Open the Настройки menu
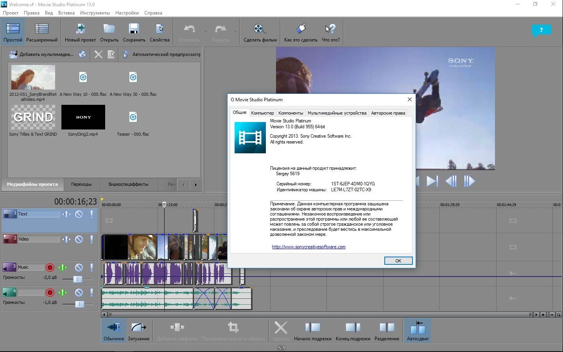 pos(127,13)
